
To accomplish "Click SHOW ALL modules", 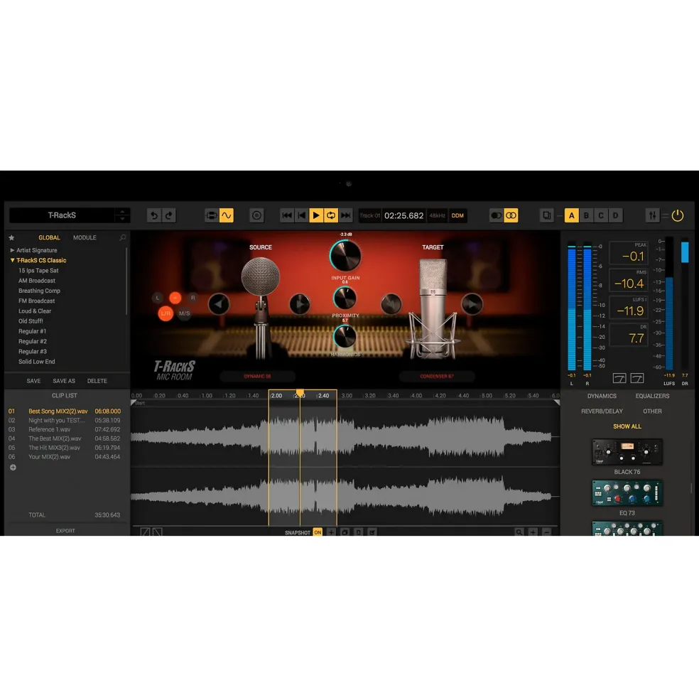I will pyautogui.click(x=627, y=427).
